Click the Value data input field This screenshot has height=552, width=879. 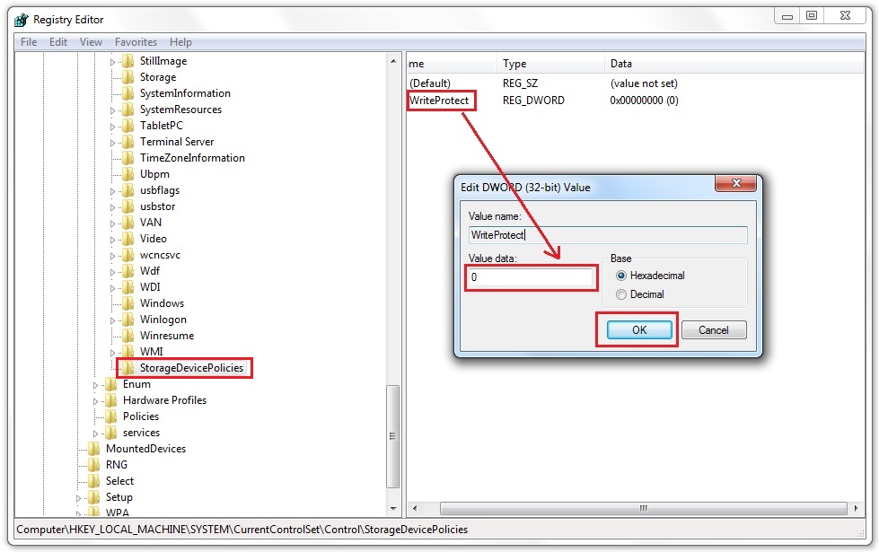(531, 277)
